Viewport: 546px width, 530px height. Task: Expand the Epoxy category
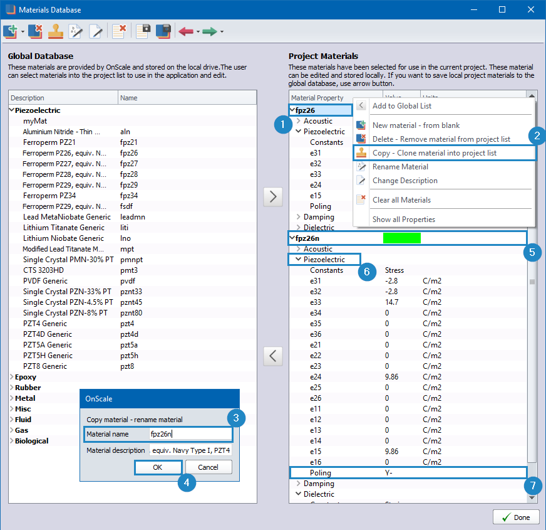(x=11, y=377)
